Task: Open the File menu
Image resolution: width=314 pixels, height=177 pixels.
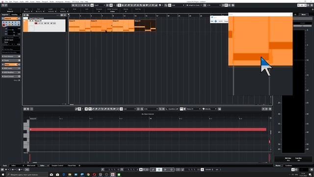Action: pyautogui.click(x=6, y=1)
